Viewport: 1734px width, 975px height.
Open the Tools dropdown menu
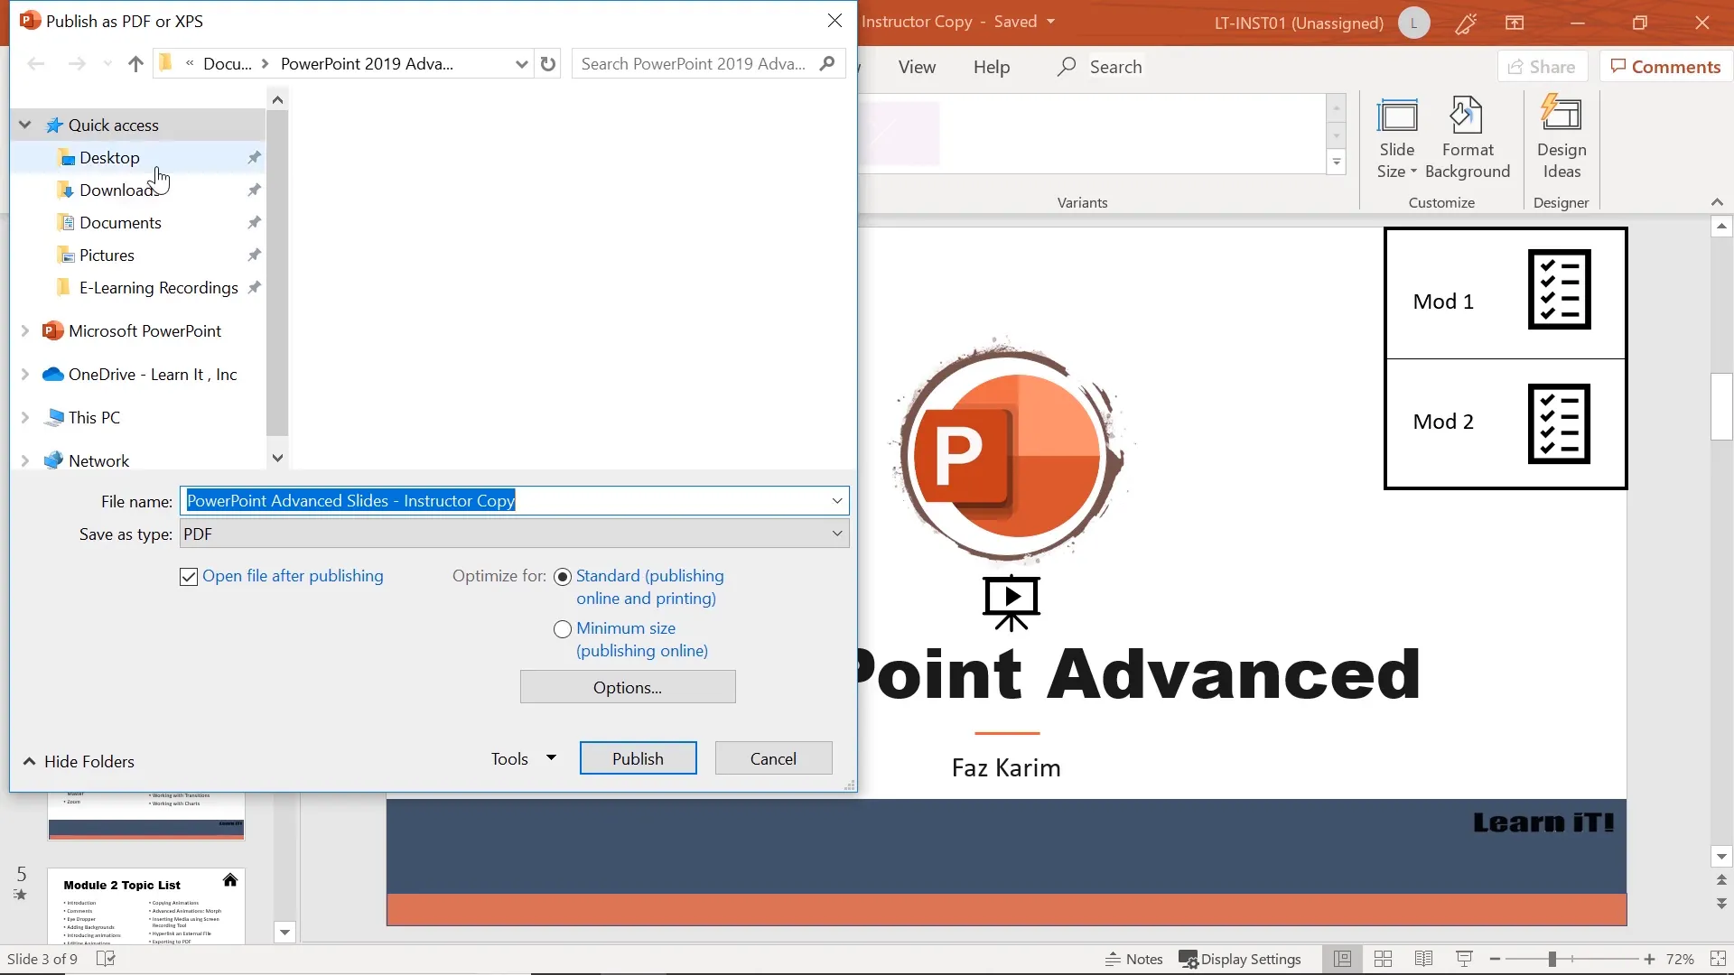point(523,759)
